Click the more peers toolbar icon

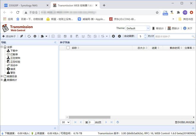[x=83, y=36]
